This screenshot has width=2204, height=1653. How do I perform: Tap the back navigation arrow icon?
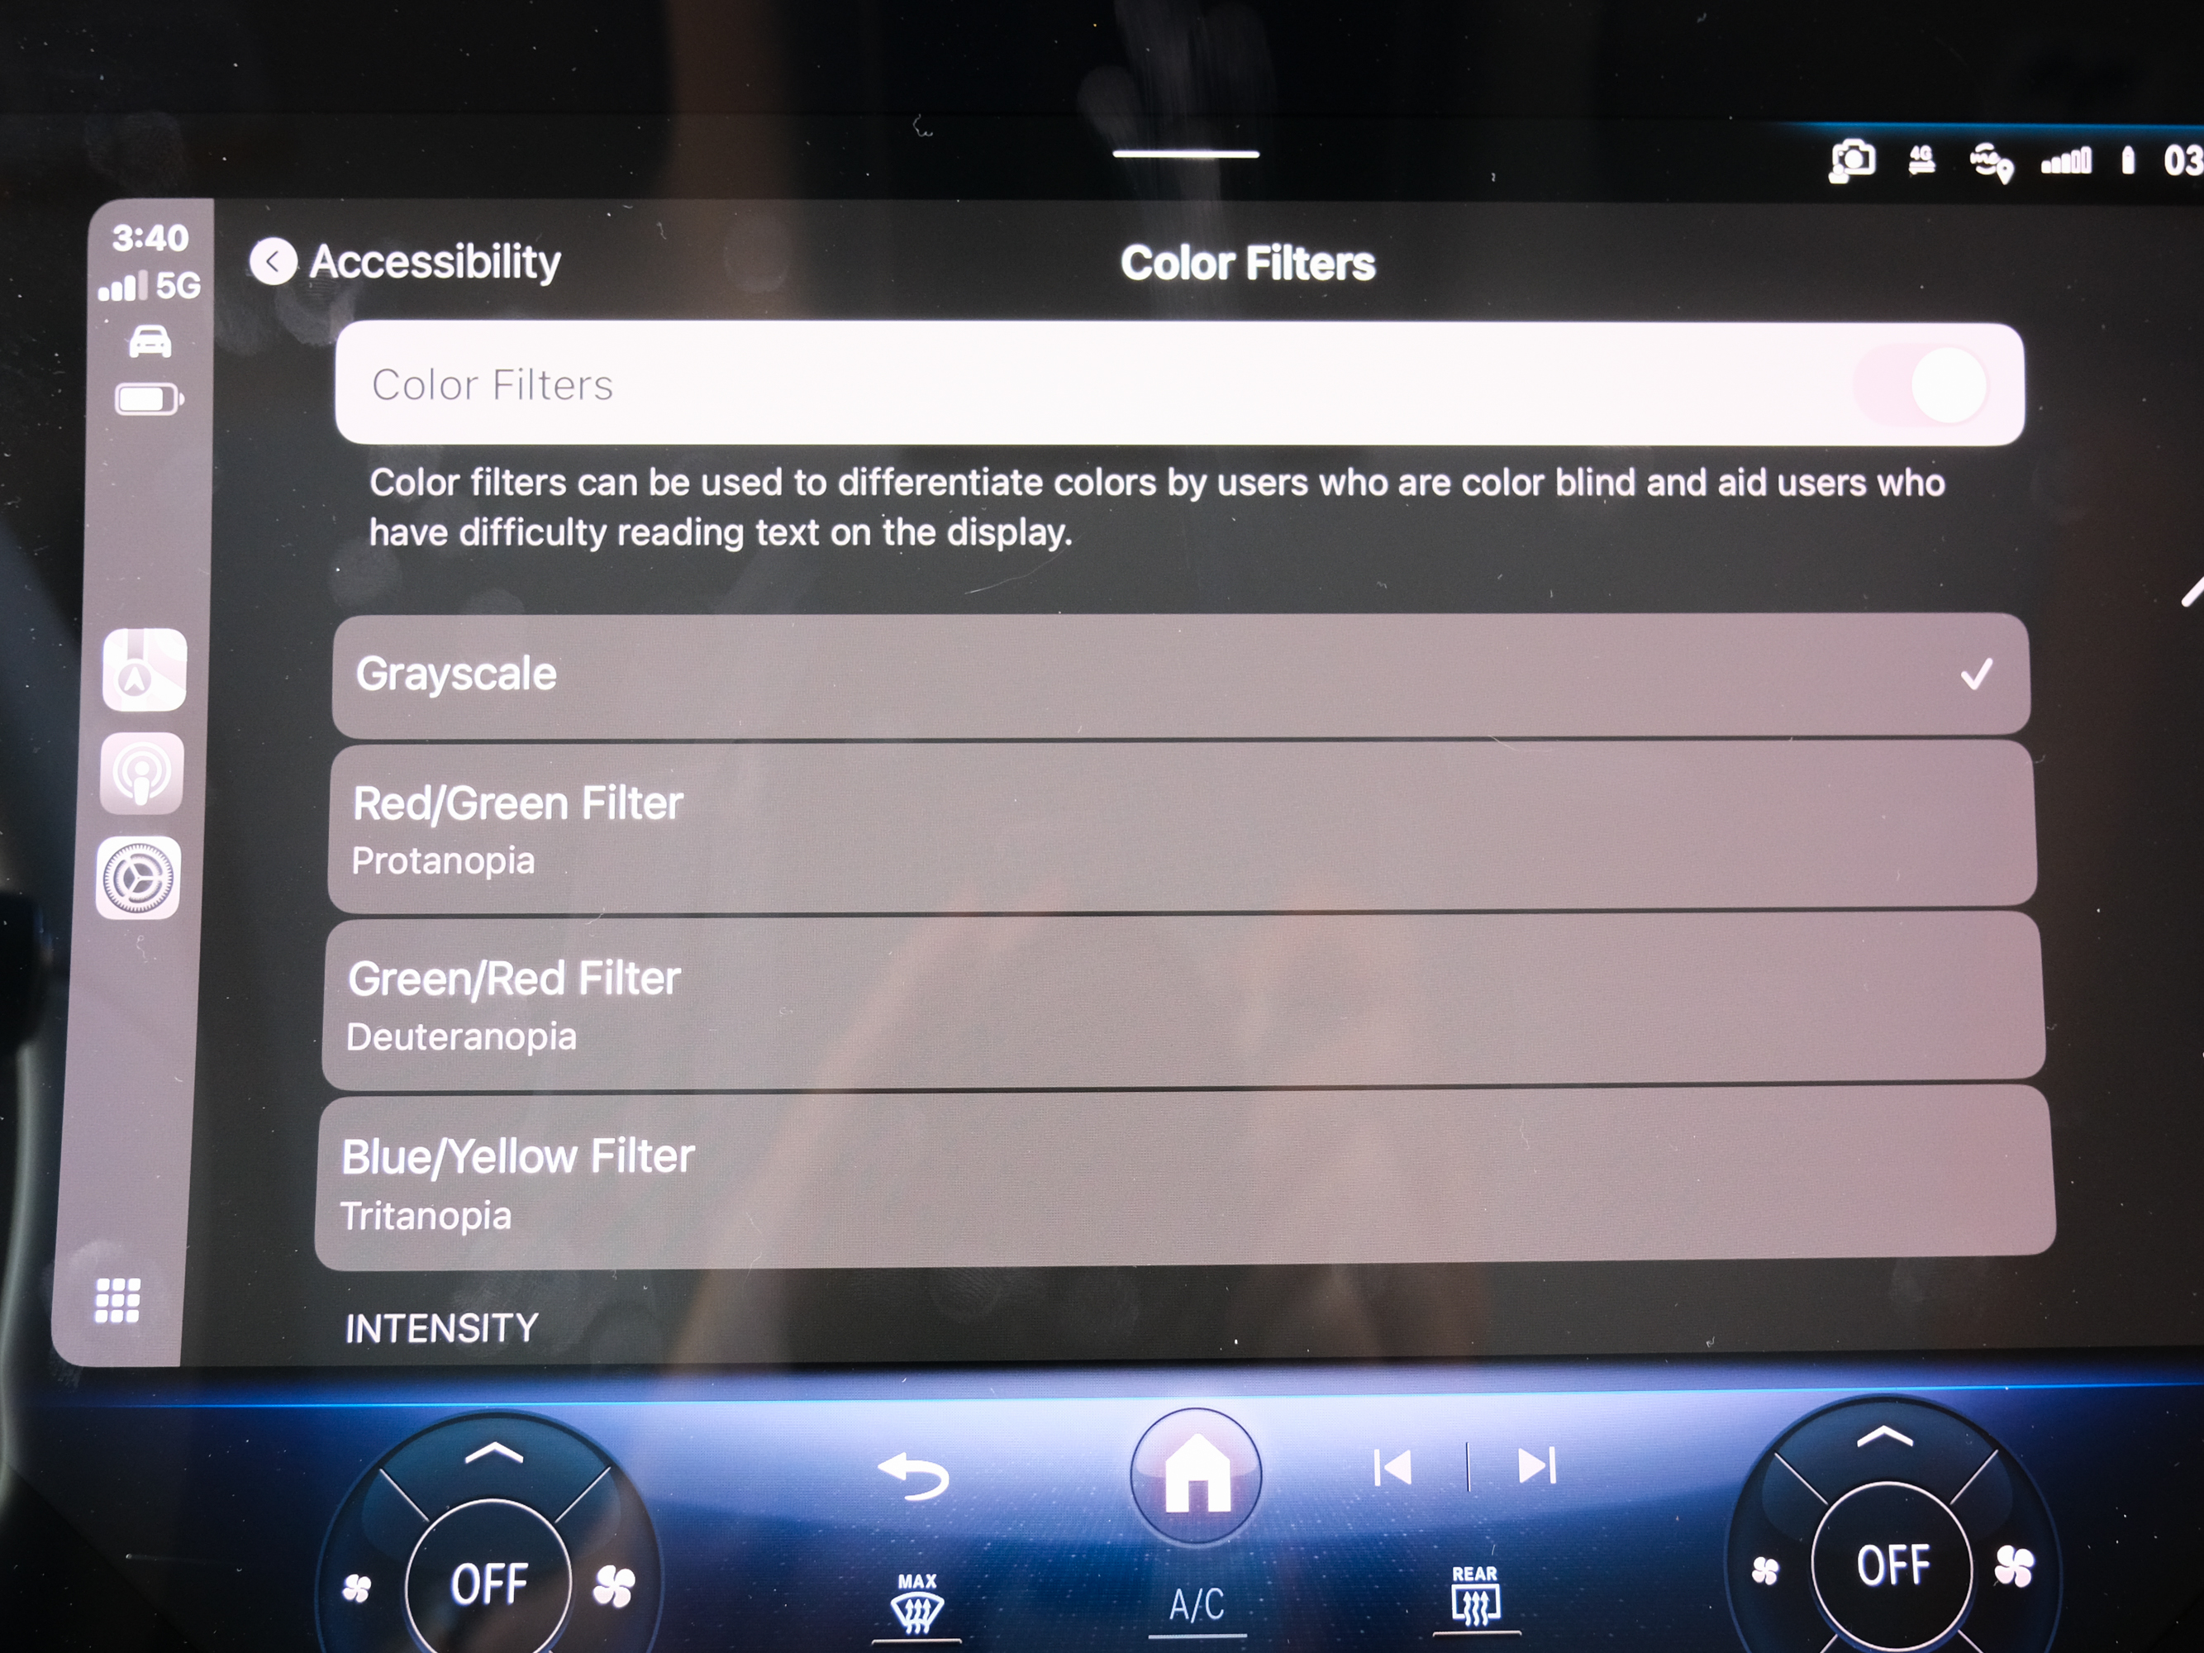[271, 262]
